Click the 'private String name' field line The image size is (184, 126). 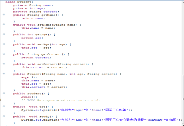[33, 5]
